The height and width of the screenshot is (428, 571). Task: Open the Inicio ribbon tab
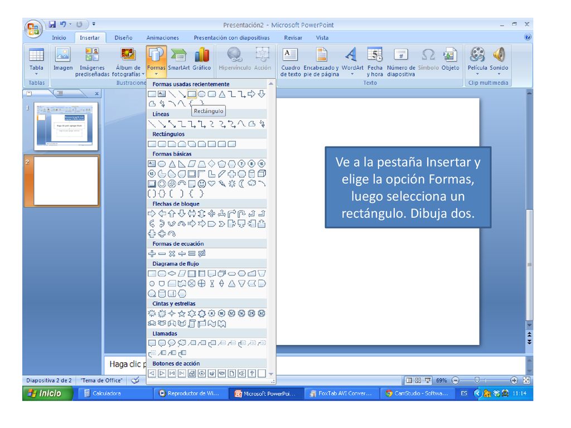click(x=59, y=37)
